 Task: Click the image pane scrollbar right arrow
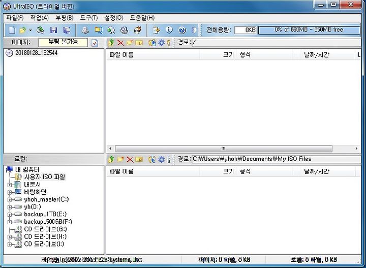click(x=356, y=148)
